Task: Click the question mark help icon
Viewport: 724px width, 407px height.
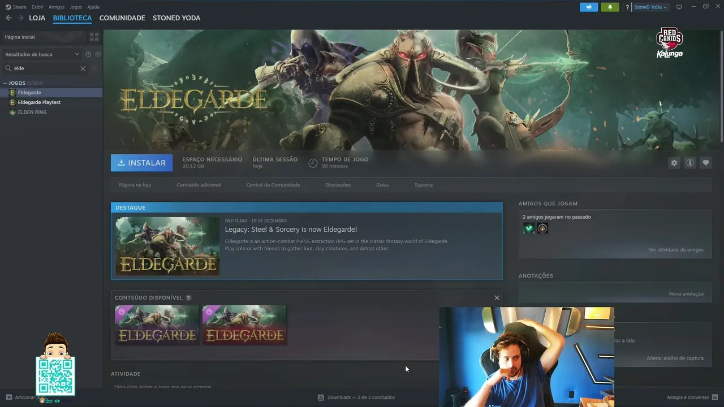Action: point(627,7)
